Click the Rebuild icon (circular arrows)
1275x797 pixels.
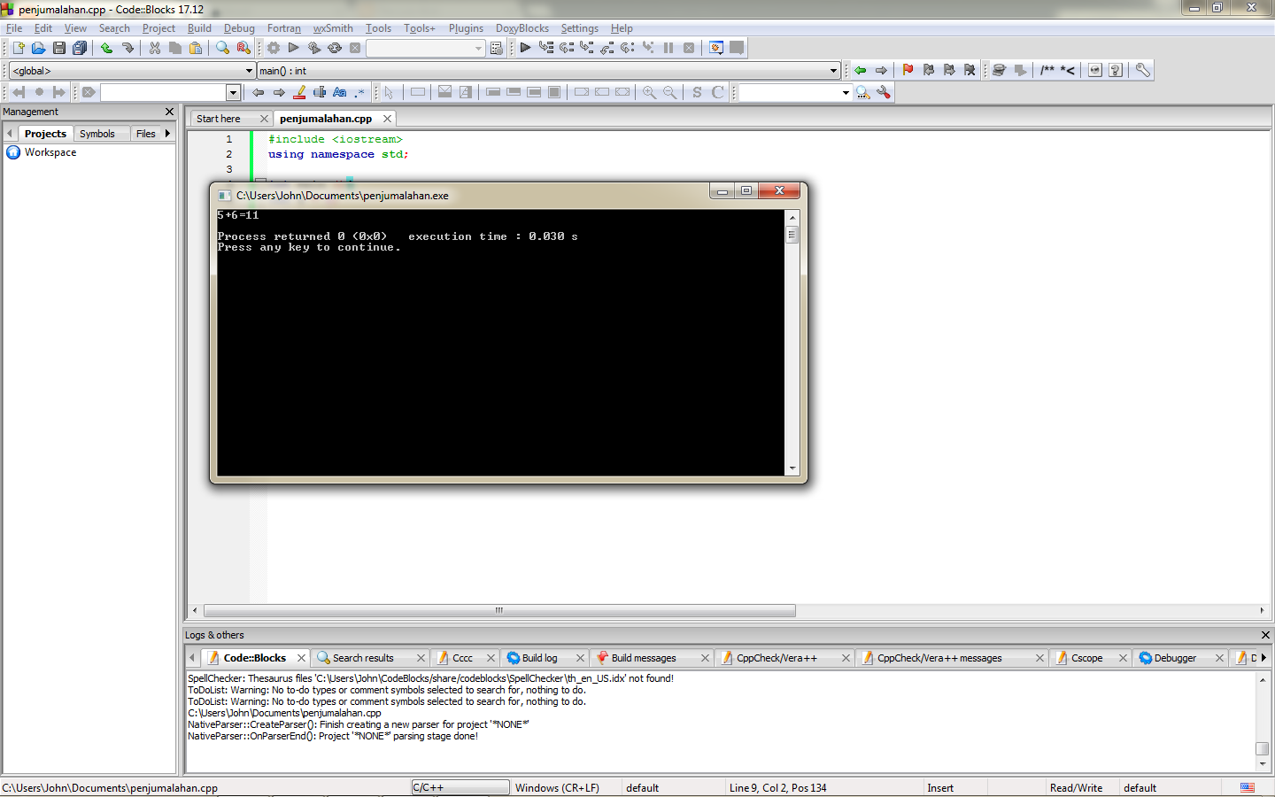(335, 48)
